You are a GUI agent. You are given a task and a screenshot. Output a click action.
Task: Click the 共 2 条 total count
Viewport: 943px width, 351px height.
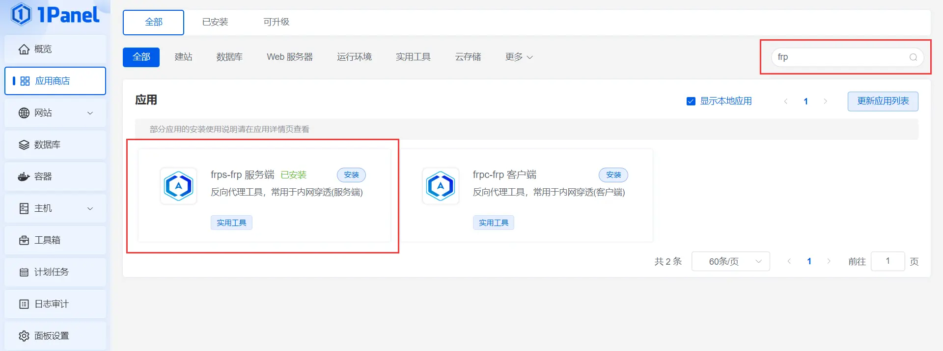668,261
